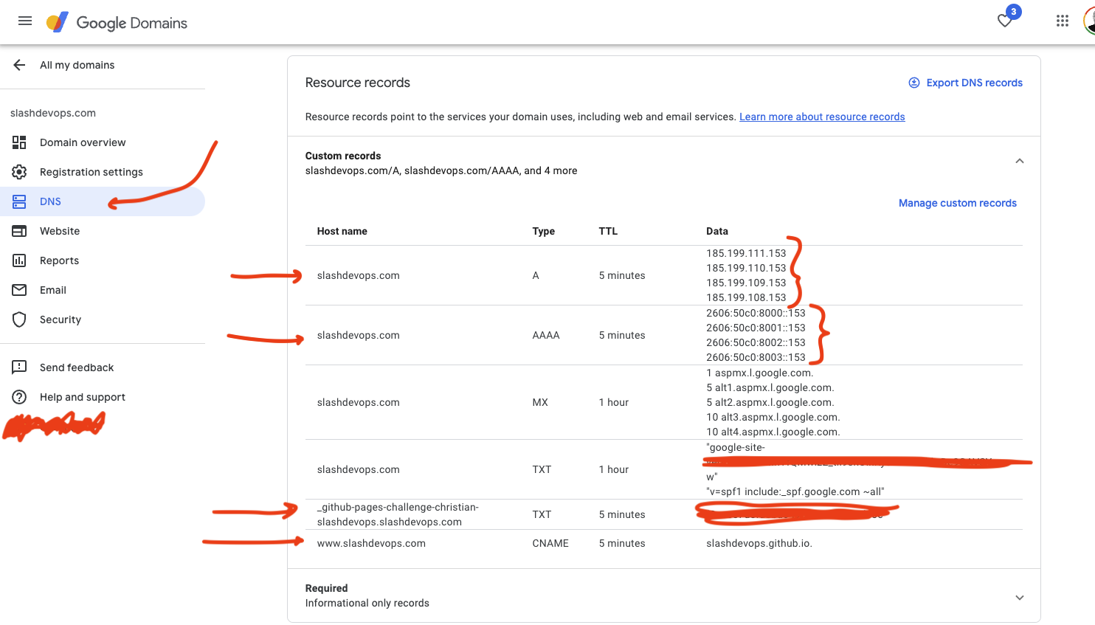Click the Reports chart icon
The image size is (1095, 625).
click(19, 260)
